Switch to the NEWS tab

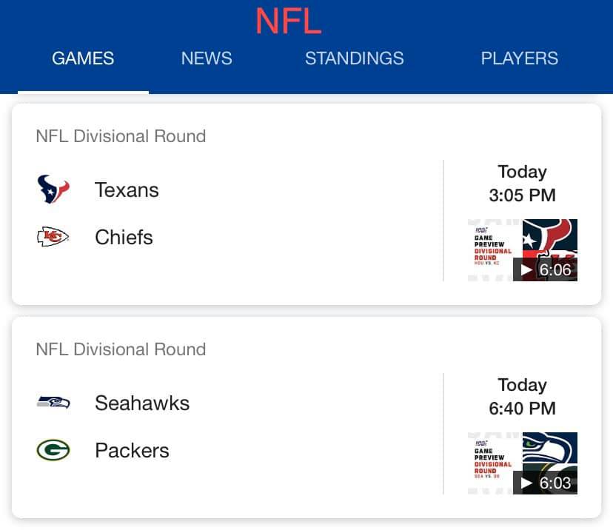click(x=207, y=58)
